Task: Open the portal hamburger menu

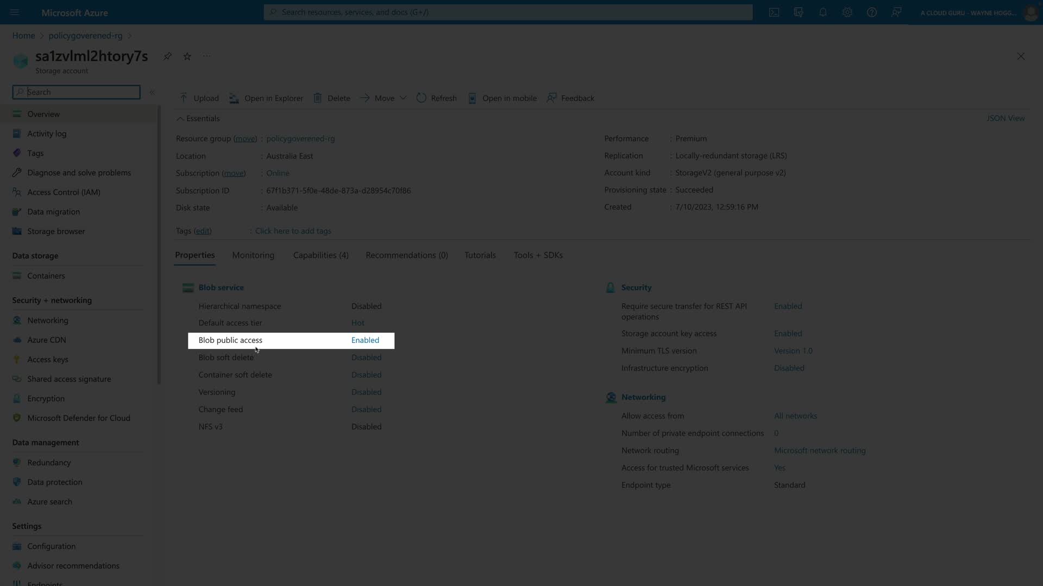Action: coord(15,12)
